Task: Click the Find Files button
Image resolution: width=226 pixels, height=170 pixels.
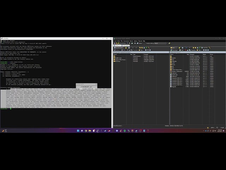Action: (x=205, y=48)
